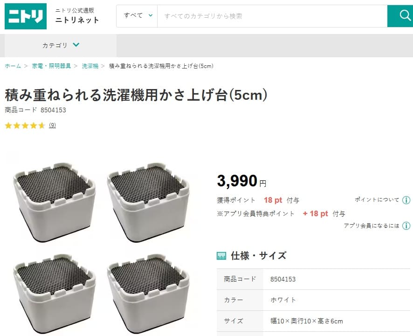
Task: Go to ホーム breadcrumb link
Action: click(x=13, y=66)
